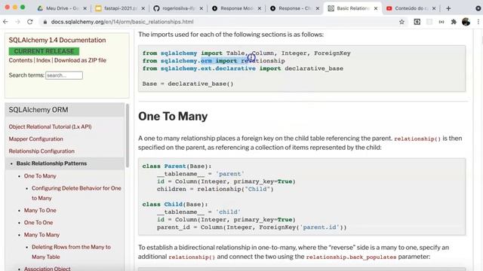Click the SQLAlchemy ORM sidebar heading
The width and height of the screenshot is (483, 271).
38,110
